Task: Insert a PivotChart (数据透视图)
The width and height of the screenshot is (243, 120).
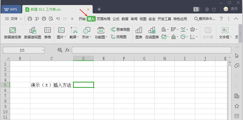Action: pyautogui.click(x=33, y=33)
